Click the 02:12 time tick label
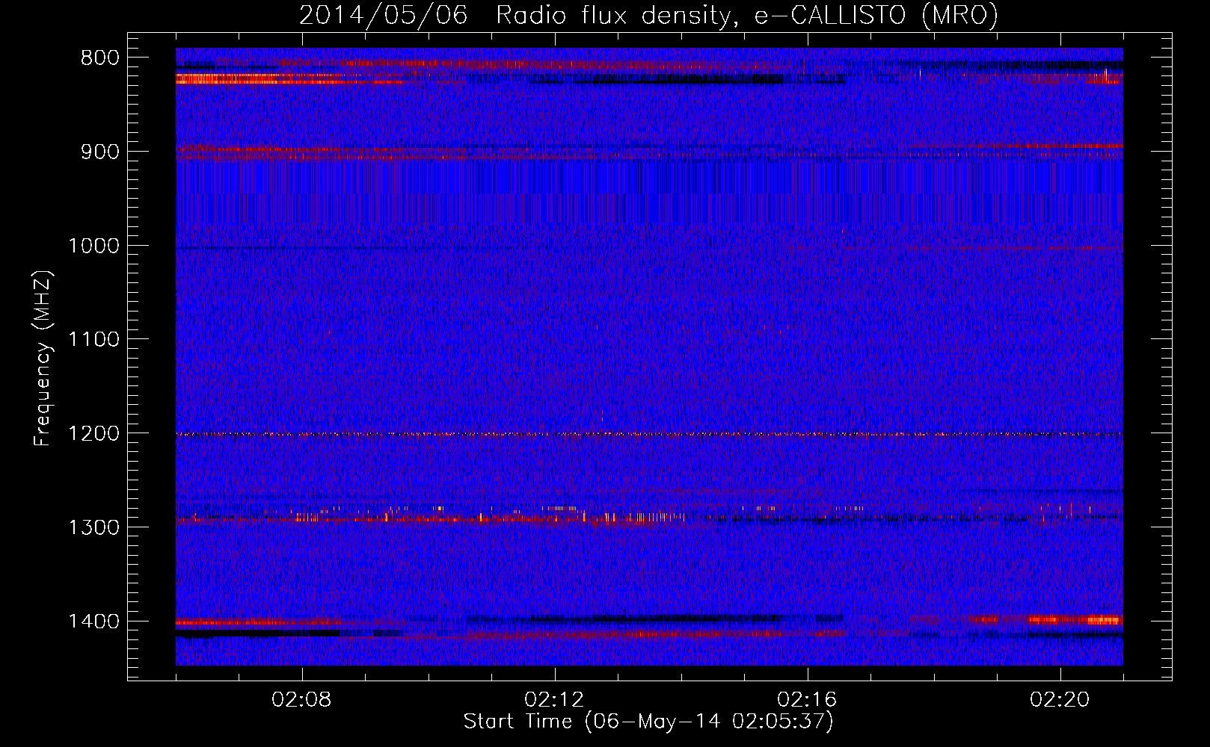 click(555, 700)
